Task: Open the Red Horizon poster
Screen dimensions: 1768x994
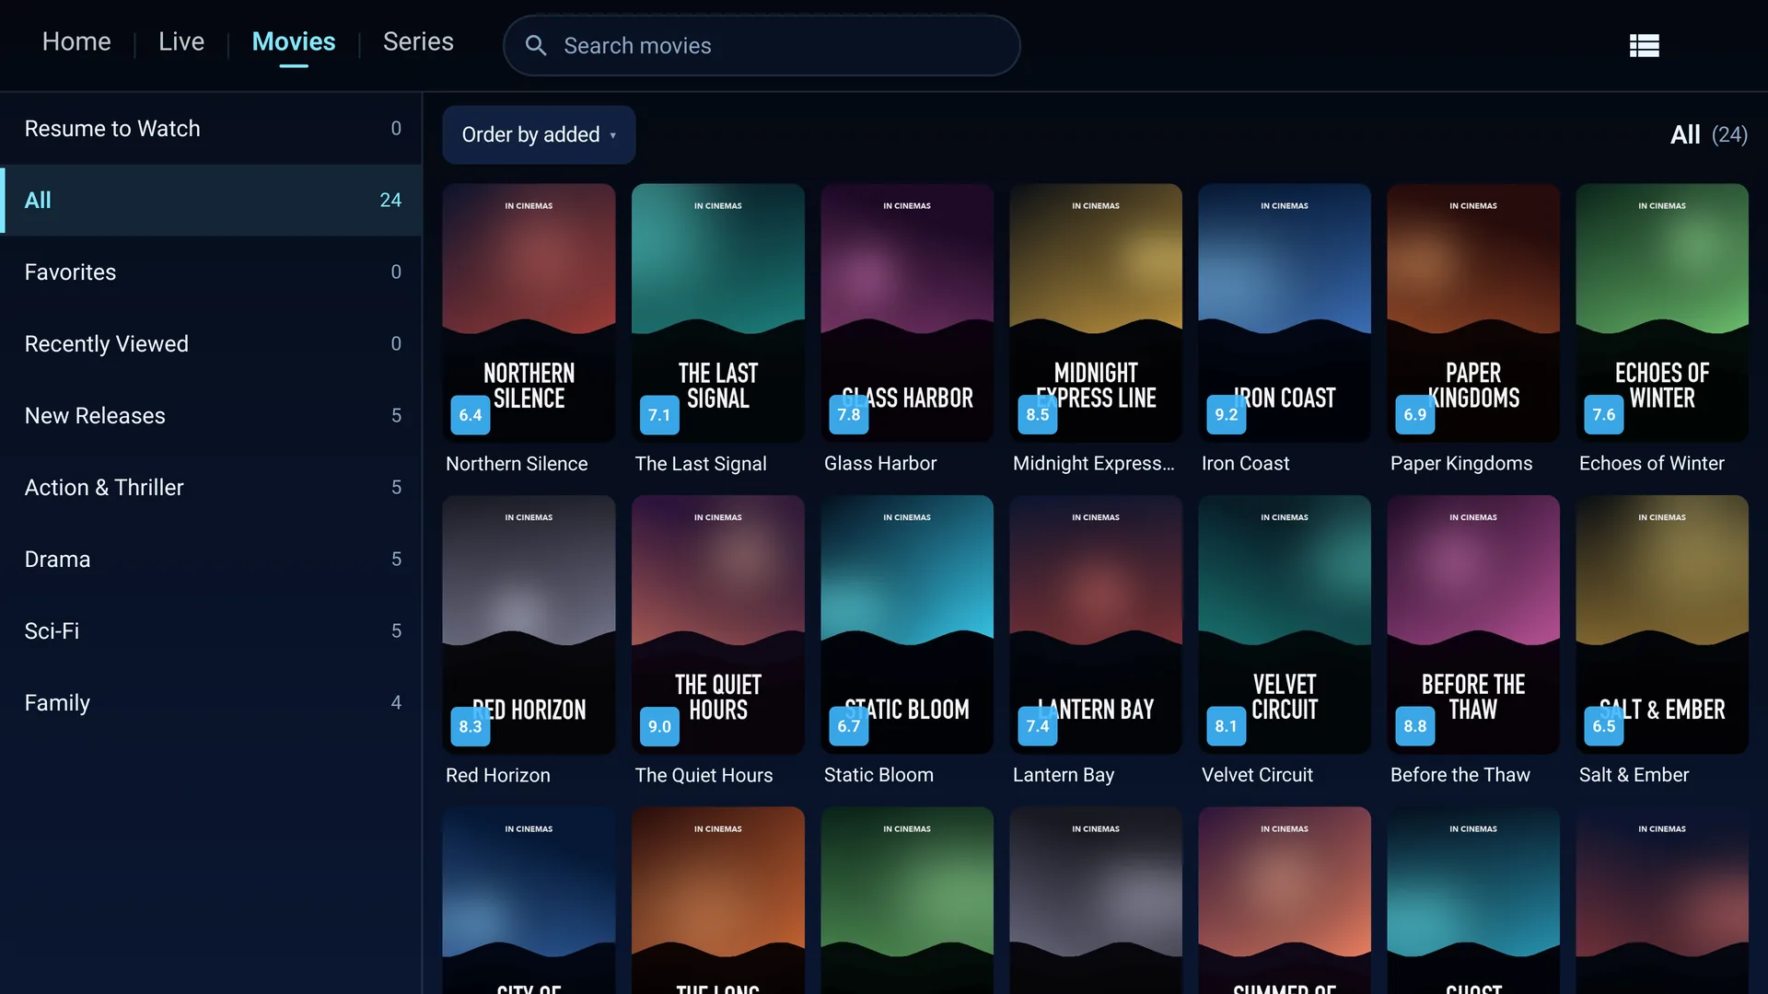Action: (529, 625)
